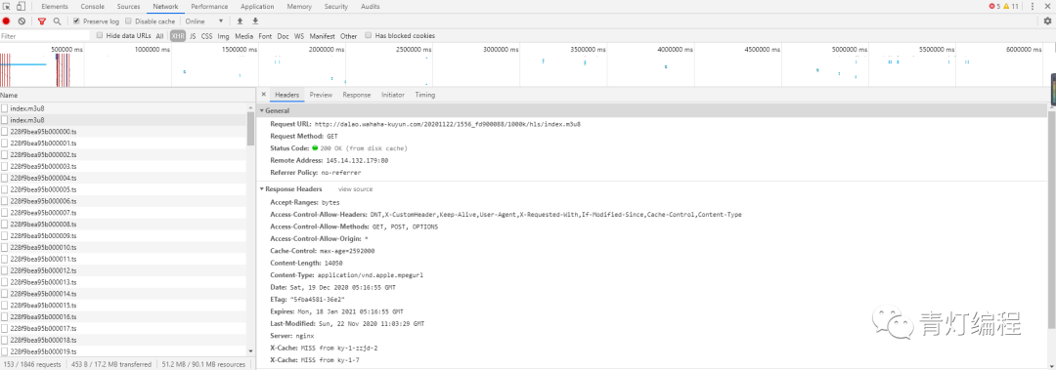Select the Headers tab of request
1056x370 pixels.
[286, 95]
